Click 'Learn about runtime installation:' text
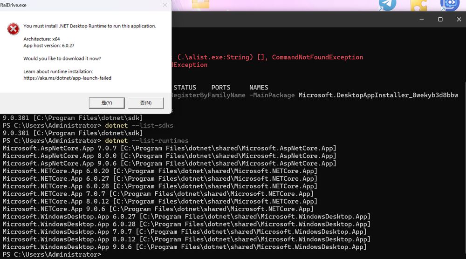The image size is (466, 259). [x=58, y=72]
